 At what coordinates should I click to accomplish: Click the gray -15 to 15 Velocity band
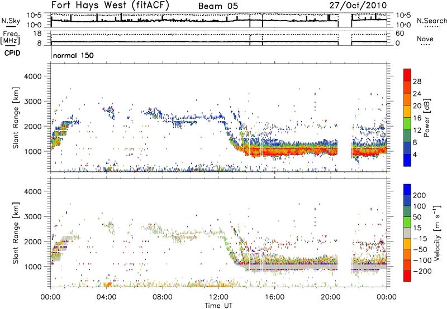(x=407, y=233)
